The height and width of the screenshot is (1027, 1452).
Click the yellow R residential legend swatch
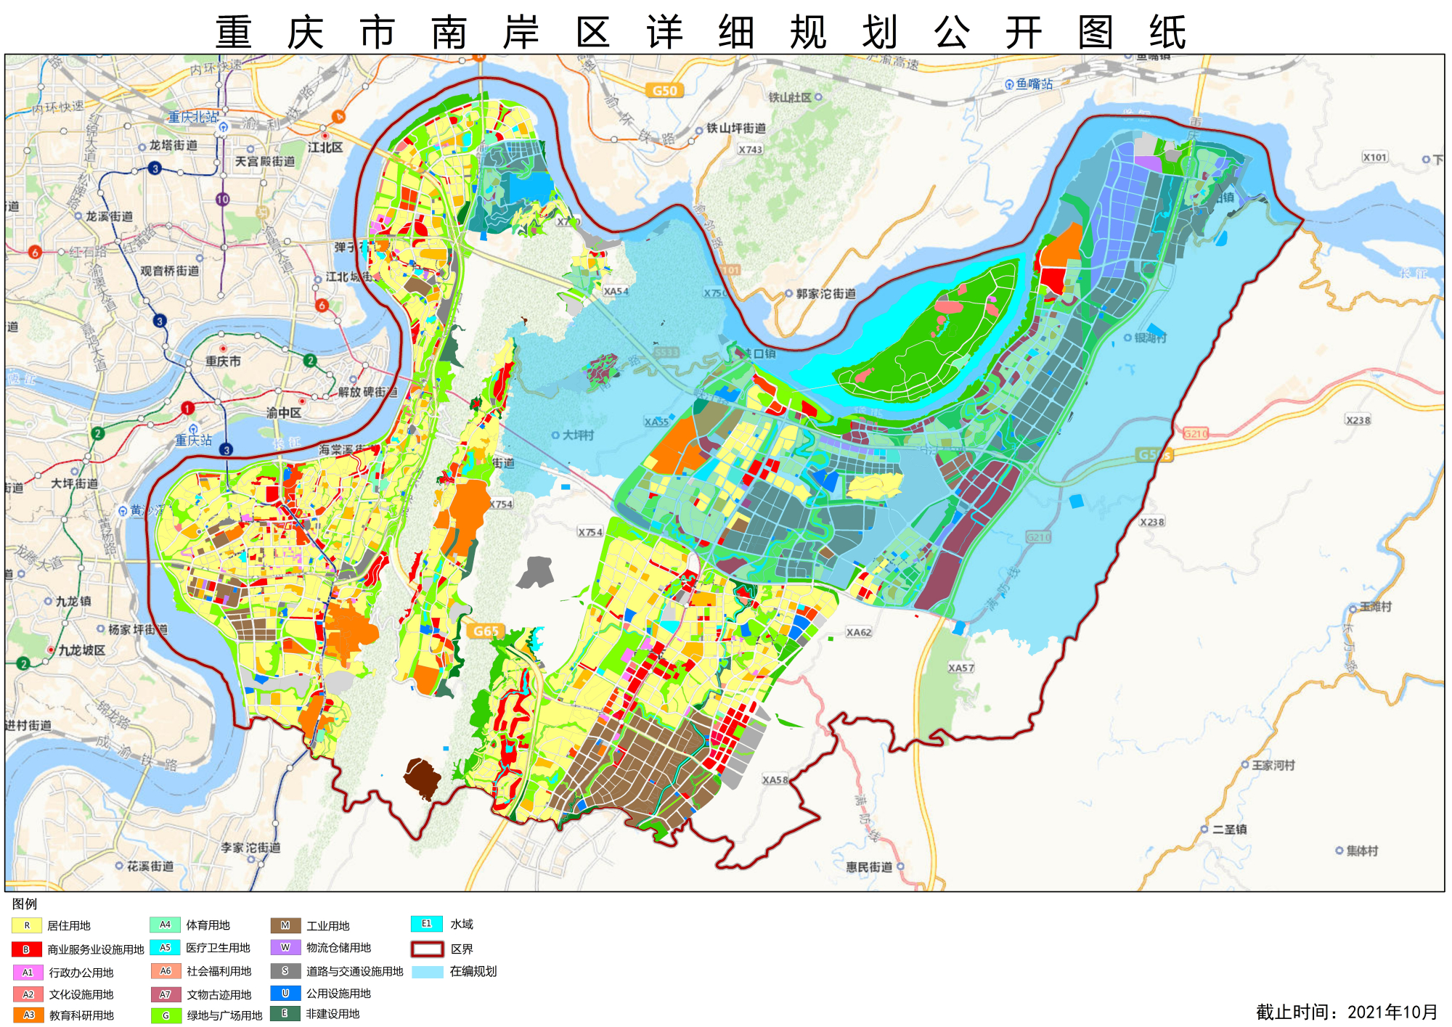26,925
